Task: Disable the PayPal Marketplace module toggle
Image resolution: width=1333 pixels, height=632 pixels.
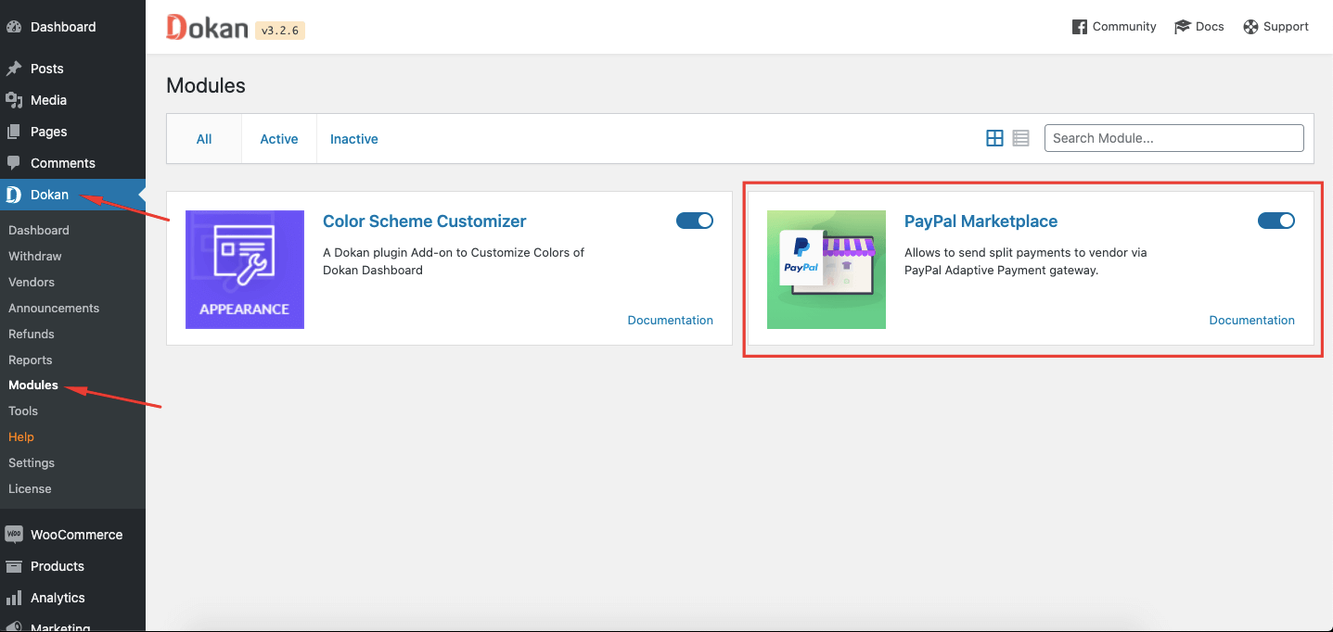Action: click(1276, 221)
